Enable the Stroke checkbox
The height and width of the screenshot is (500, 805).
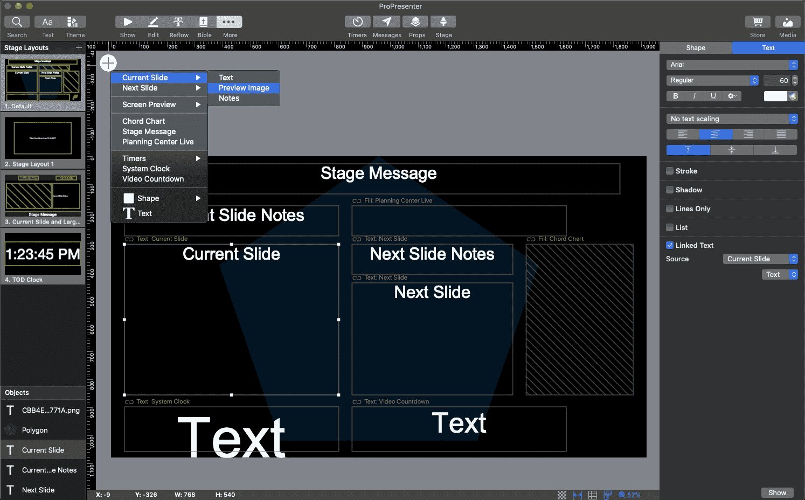(x=670, y=171)
